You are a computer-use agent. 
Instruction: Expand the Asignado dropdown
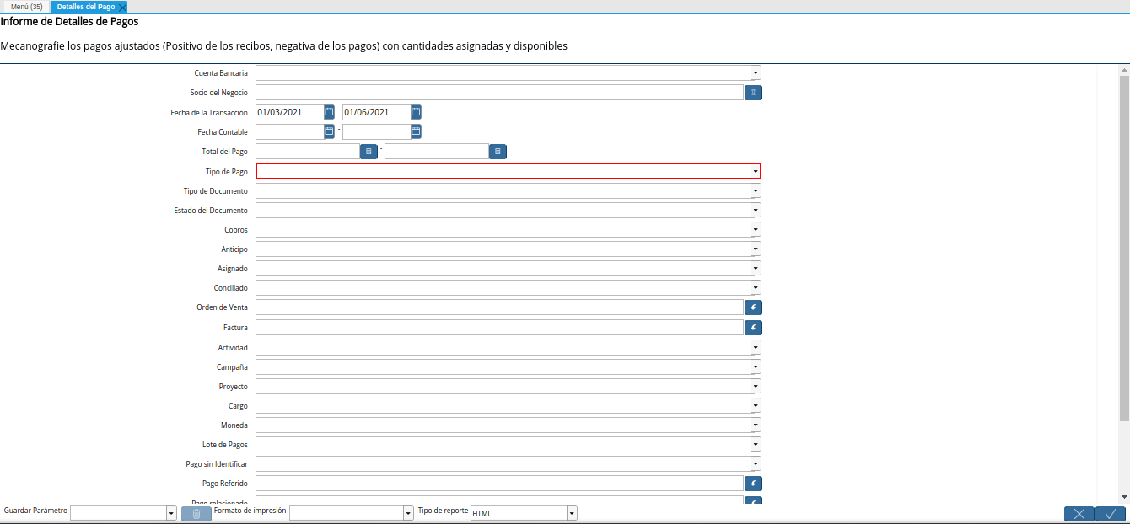coord(756,269)
